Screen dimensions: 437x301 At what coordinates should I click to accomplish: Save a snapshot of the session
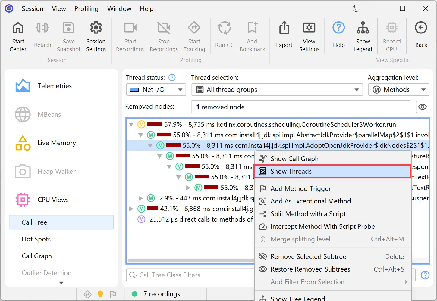click(x=68, y=36)
